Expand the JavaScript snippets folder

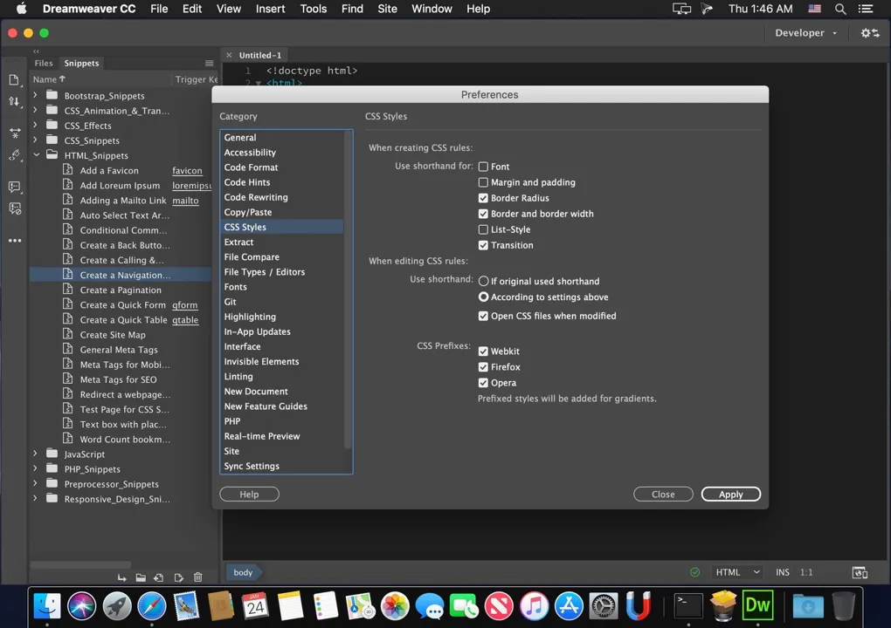[35, 454]
